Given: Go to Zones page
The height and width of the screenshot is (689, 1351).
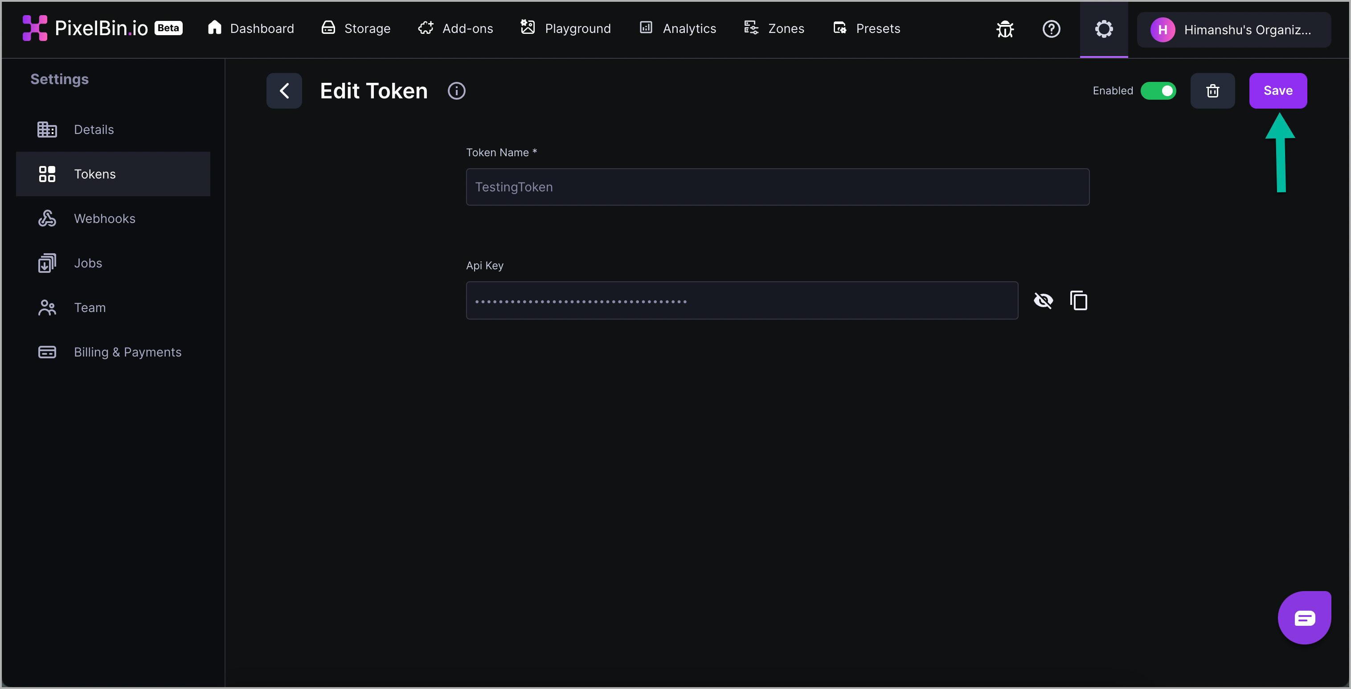Looking at the screenshot, I should click(x=774, y=28).
